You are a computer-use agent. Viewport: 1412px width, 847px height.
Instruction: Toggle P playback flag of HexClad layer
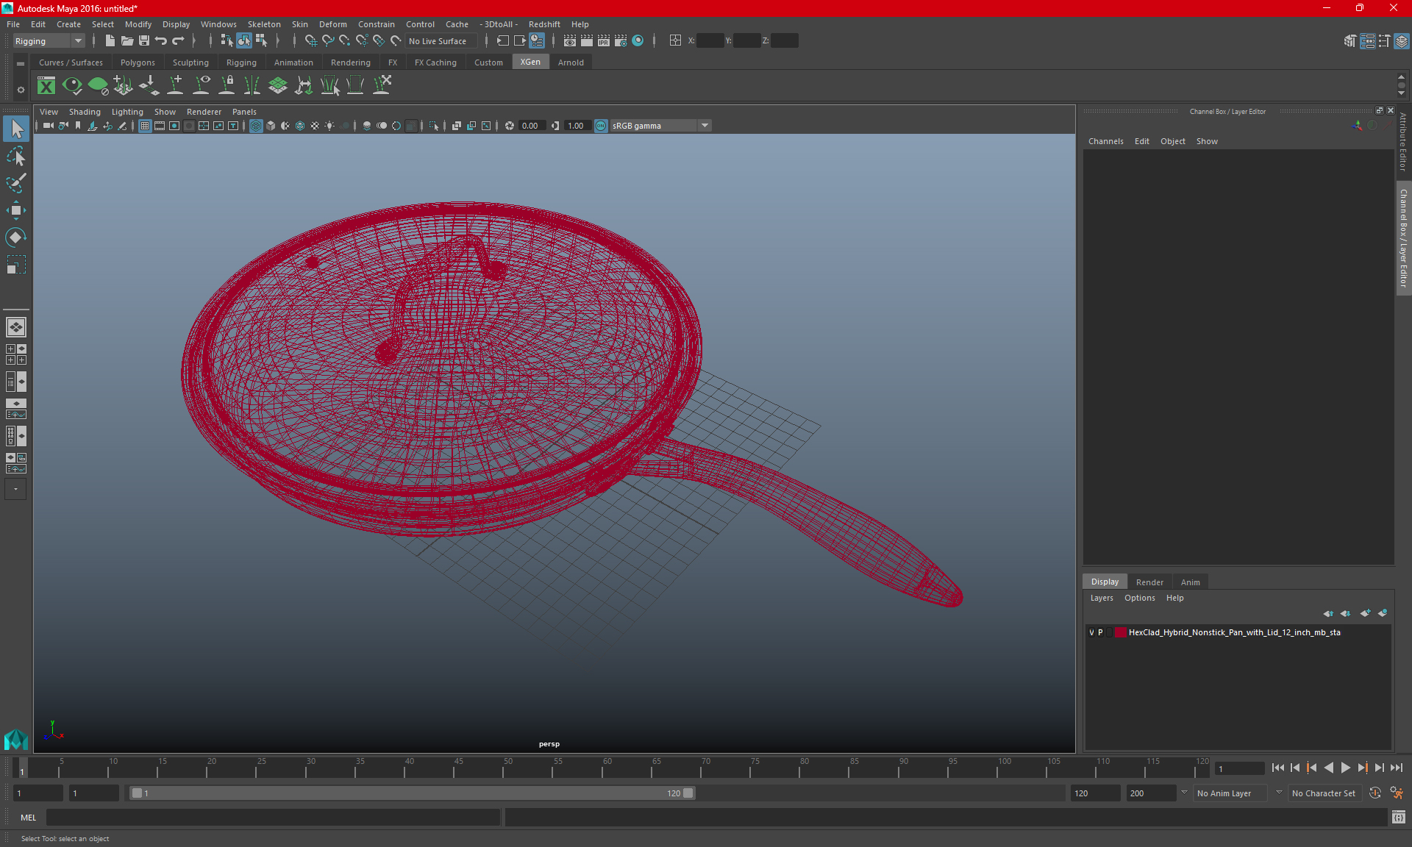[x=1100, y=632]
